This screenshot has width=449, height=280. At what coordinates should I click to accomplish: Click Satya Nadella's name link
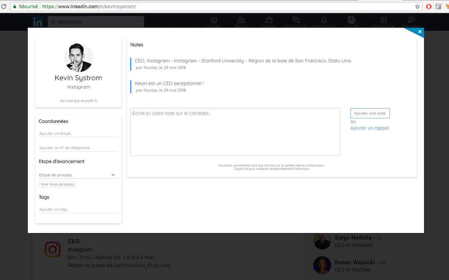click(x=353, y=237)
